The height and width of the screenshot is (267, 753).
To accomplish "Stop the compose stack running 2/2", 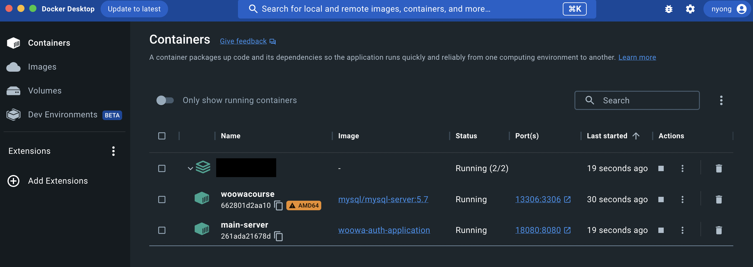I will coord(661,168).
